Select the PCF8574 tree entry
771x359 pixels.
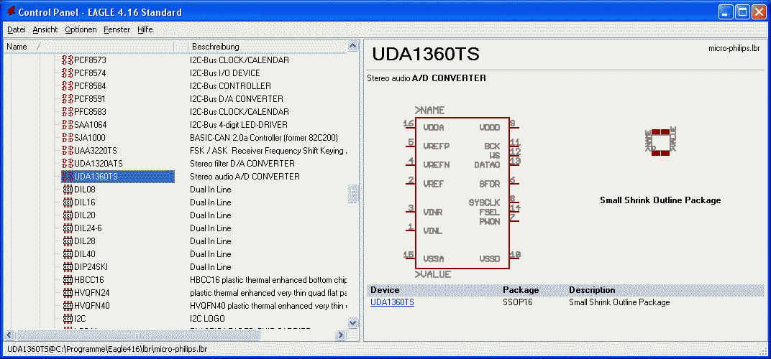click(90, 73)
